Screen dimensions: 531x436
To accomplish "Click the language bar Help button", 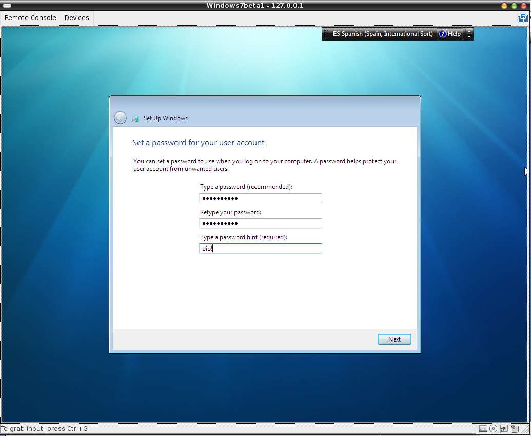I will coord(450,34).
